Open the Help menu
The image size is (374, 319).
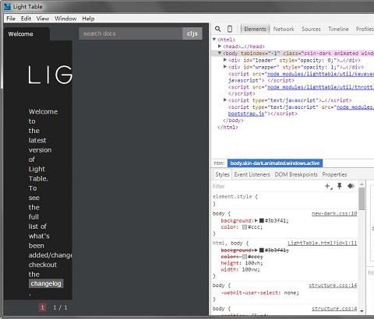[88, 19]
